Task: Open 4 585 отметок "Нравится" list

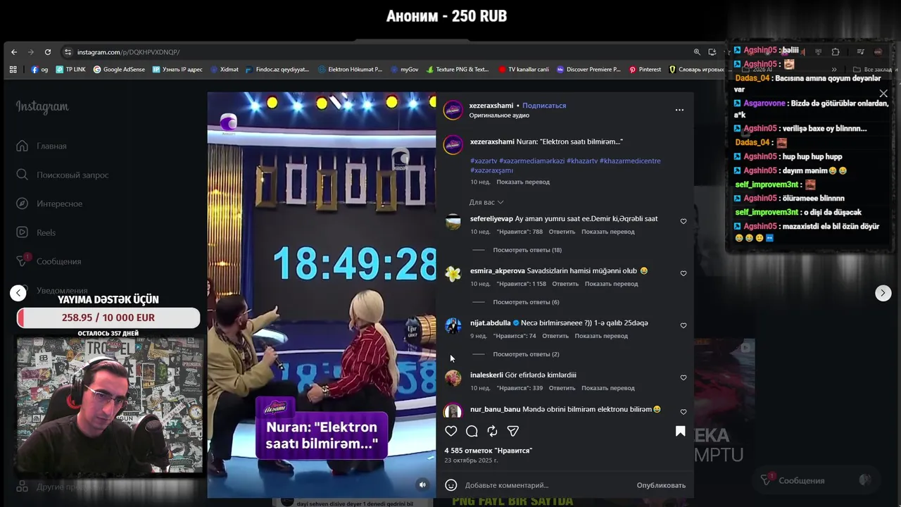Action: (488, 451)
